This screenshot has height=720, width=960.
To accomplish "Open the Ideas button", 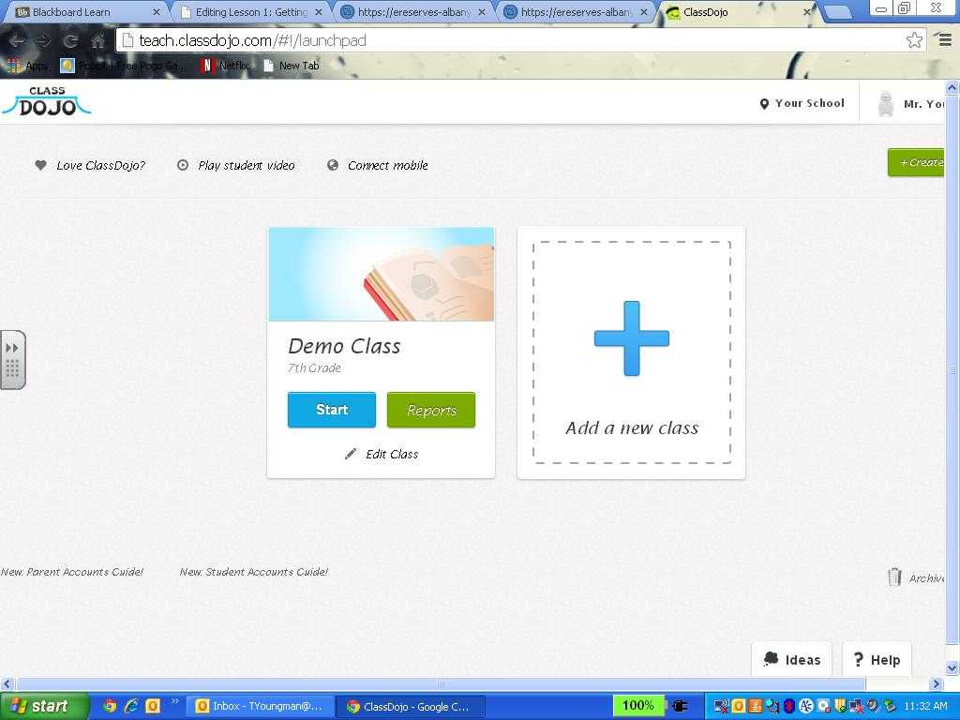I will (x=791, y=659).
